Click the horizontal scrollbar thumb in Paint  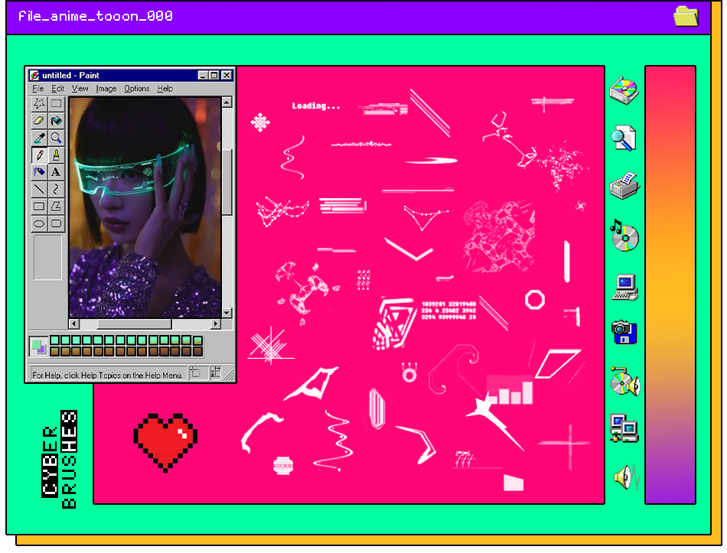[135, 324]
